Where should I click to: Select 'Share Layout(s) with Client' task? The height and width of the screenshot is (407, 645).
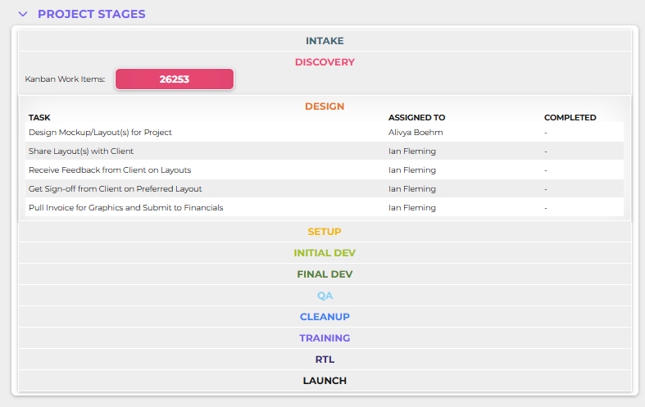81,151
